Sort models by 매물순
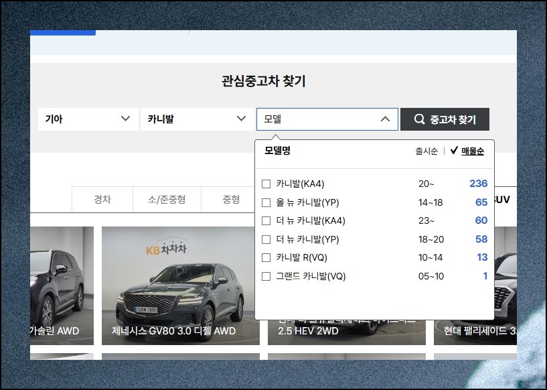Image resolution: width=547 pixels, height=390 pixels. [473, 151]
